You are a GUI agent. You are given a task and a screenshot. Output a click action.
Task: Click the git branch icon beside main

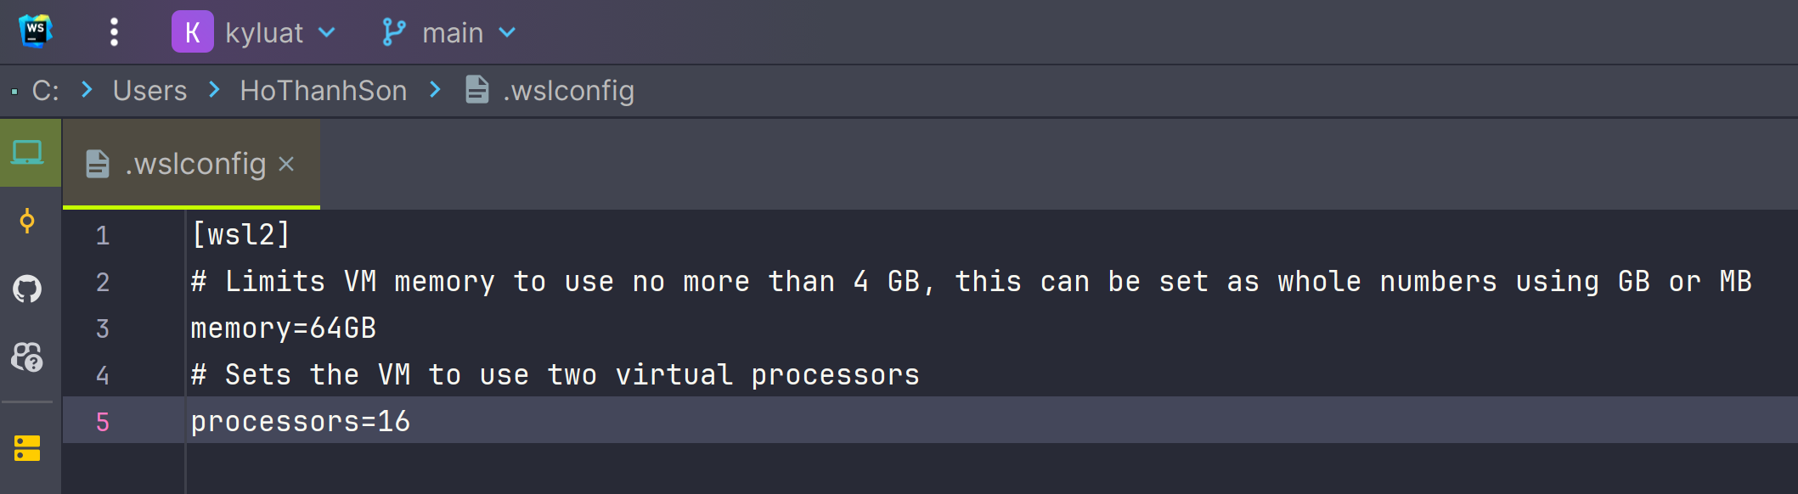click(393, 32)
